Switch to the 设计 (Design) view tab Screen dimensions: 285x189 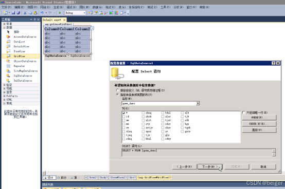tap(49, 178)
